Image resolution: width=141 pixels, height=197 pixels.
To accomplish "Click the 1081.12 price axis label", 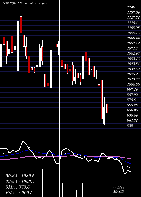I will click(133, 43).
